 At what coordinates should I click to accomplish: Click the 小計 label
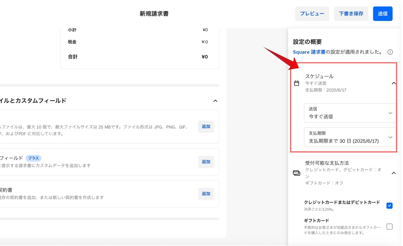[x=72, y=30]
